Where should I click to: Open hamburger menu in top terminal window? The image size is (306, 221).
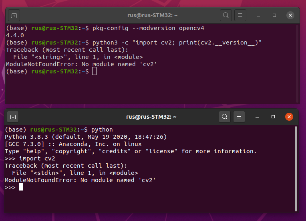(x=240, y=15)
